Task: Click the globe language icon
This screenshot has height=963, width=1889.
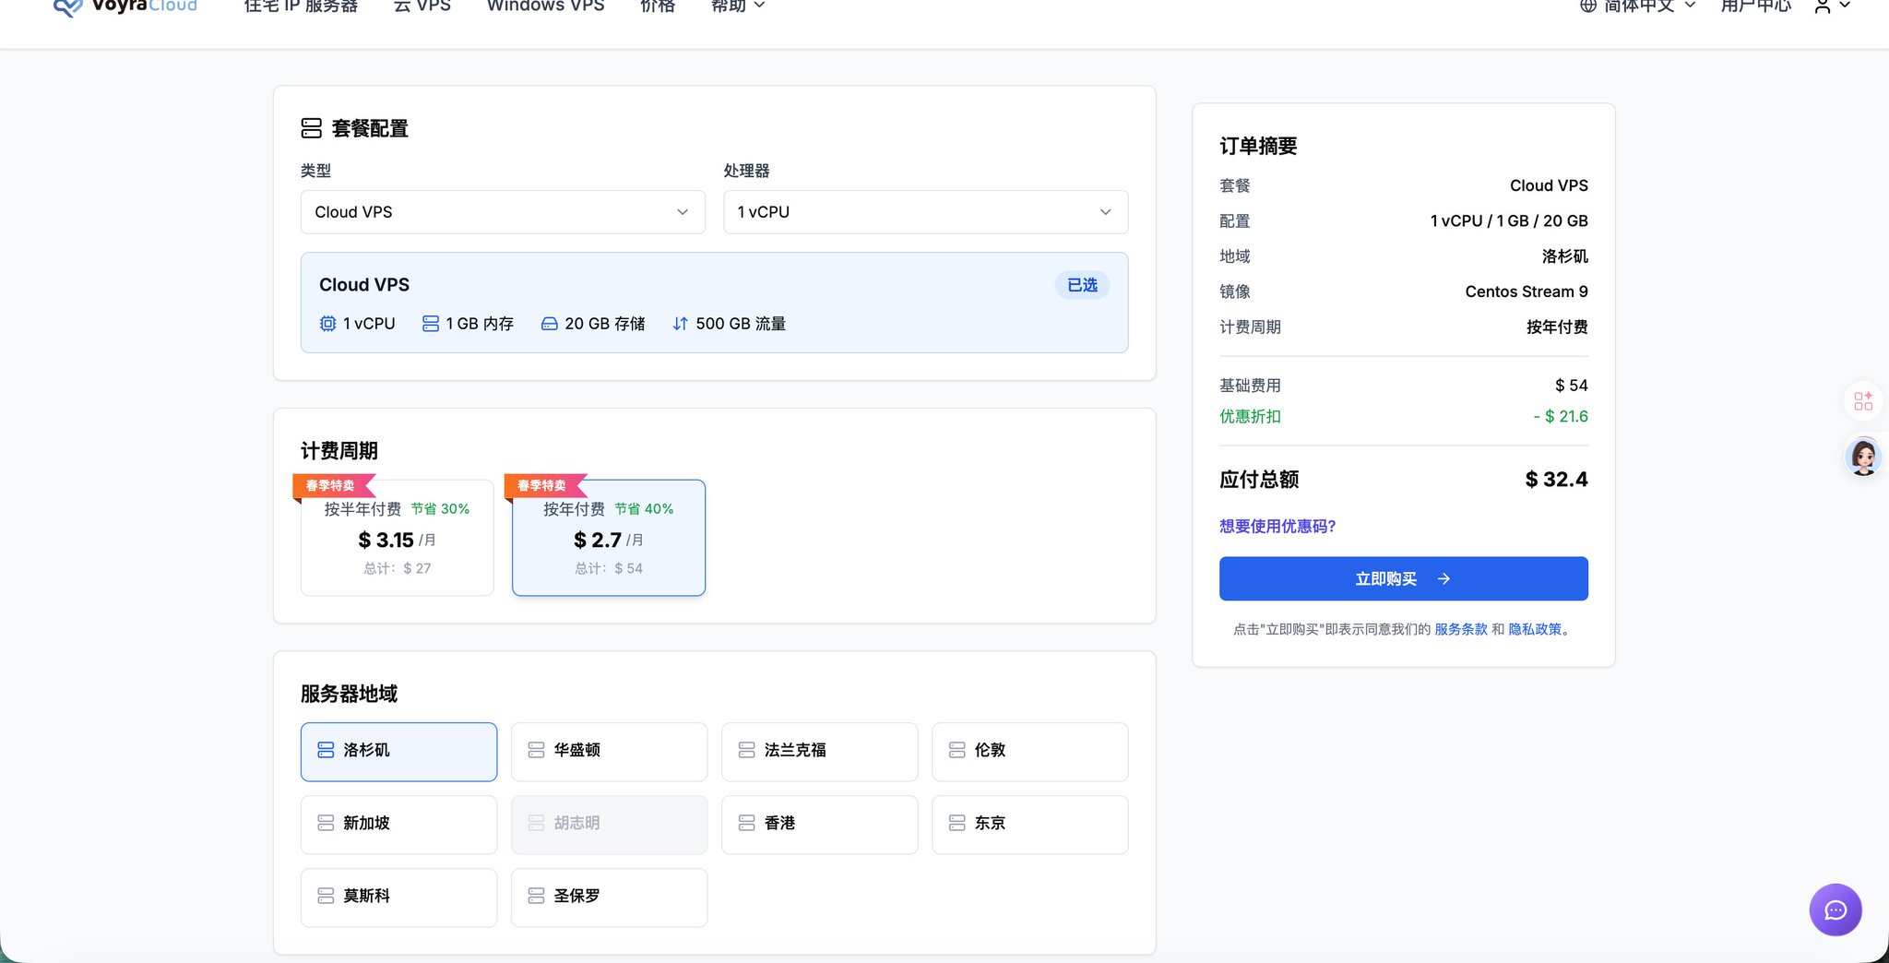Action: [x=1588, y=6]
